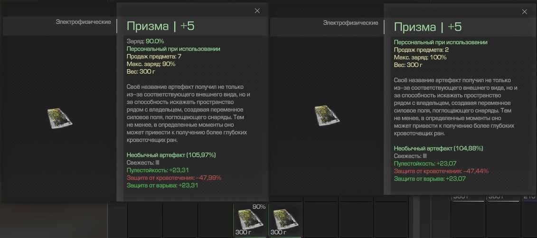The image size is (537, 238).
Task: Pick the inventory Prism marked 90%
Action: [251, 220]
